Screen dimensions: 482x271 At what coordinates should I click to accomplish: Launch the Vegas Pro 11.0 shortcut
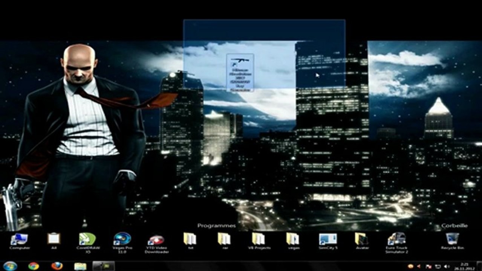(x=122, y=243)
